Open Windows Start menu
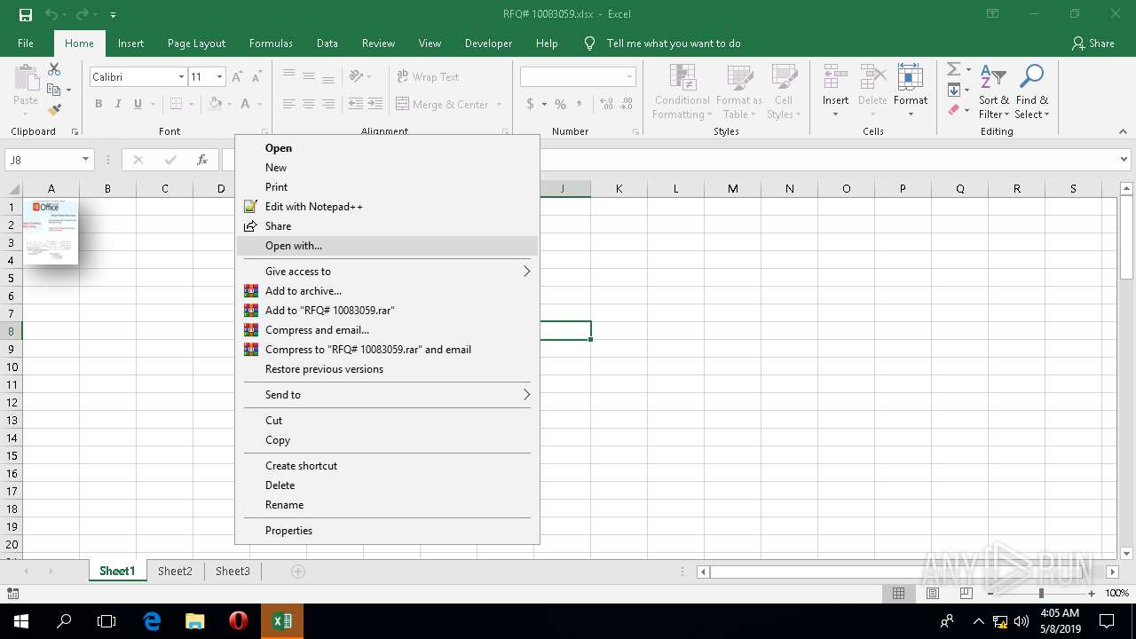This screenshot has width=1136, height=639. (21, 621)
